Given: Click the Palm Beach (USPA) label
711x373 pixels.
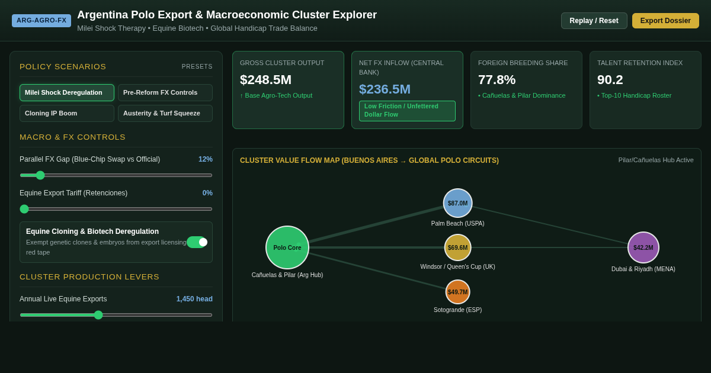Looking at the screenshot, I should pyautogui.click(x=458, y=224).
